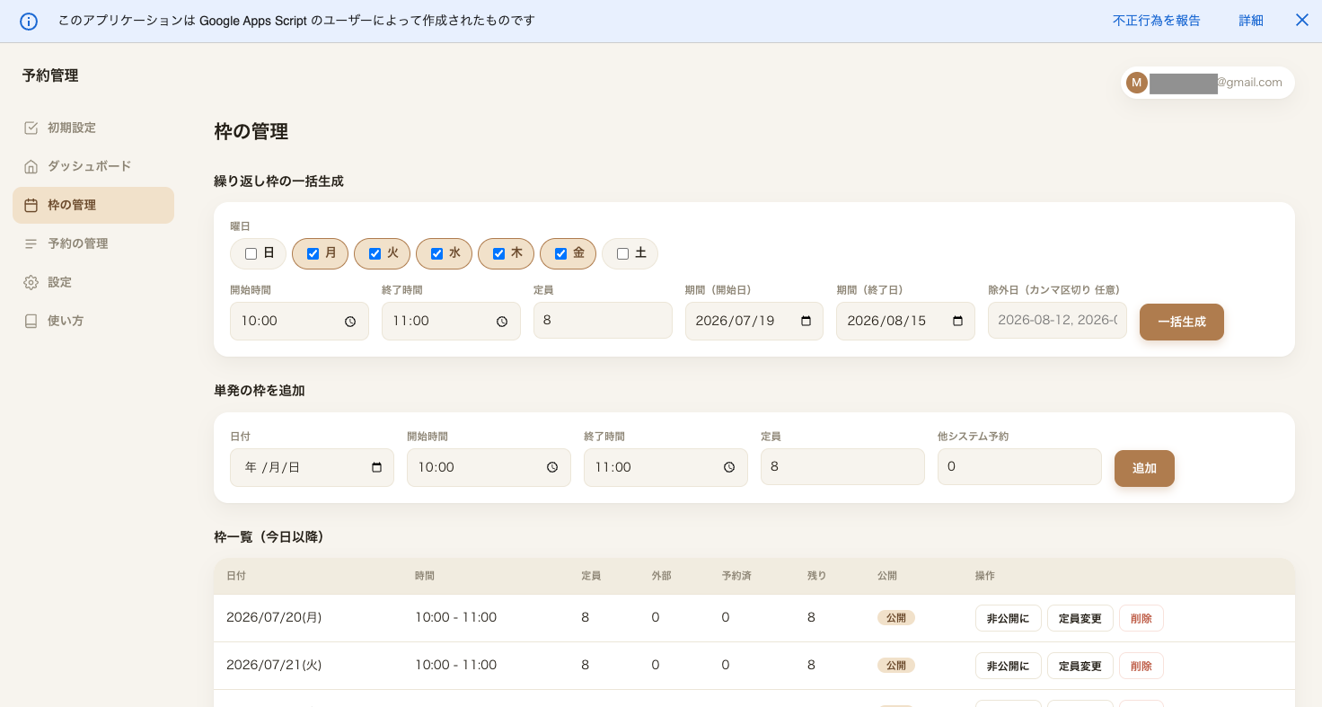This screenshot has height=707, width=1322.
Task: Click 削除 for 2026/07/21(火)
Action: coord(1141,666)
